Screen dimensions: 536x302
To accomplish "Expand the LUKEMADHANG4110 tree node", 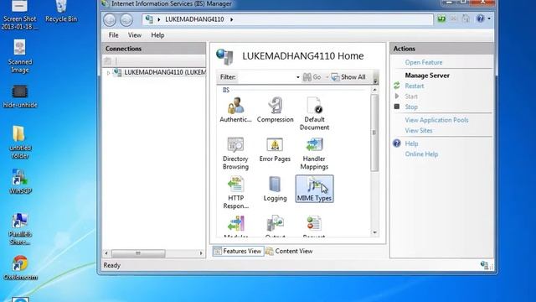I will tap(108, 73).
